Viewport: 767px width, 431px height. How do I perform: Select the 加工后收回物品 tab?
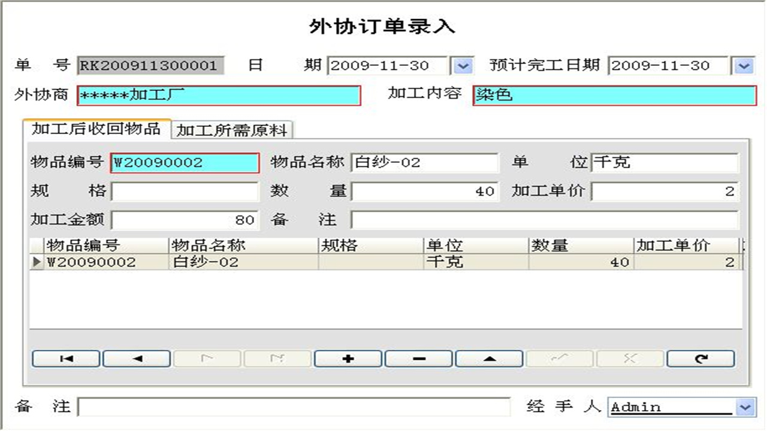click(x=96, y=129)
